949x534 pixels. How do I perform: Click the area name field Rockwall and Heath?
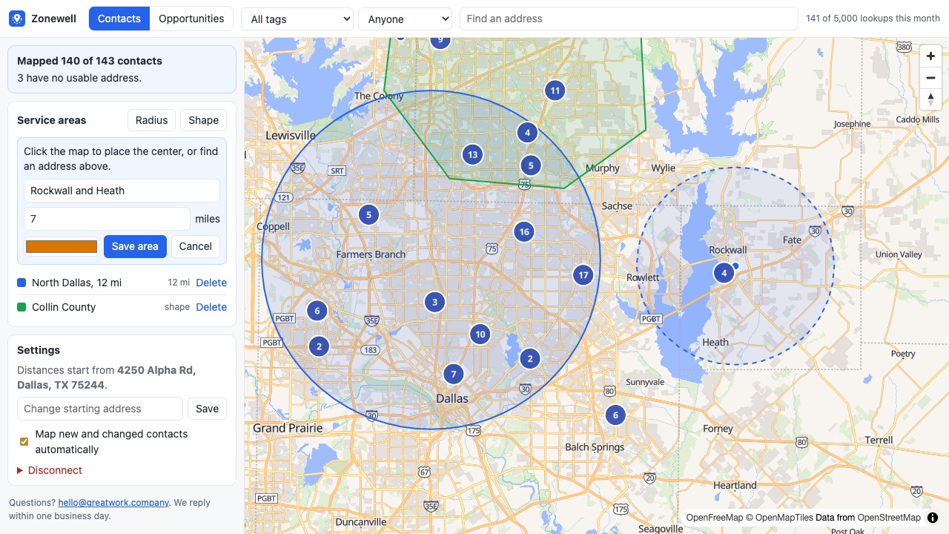(122, 191)
